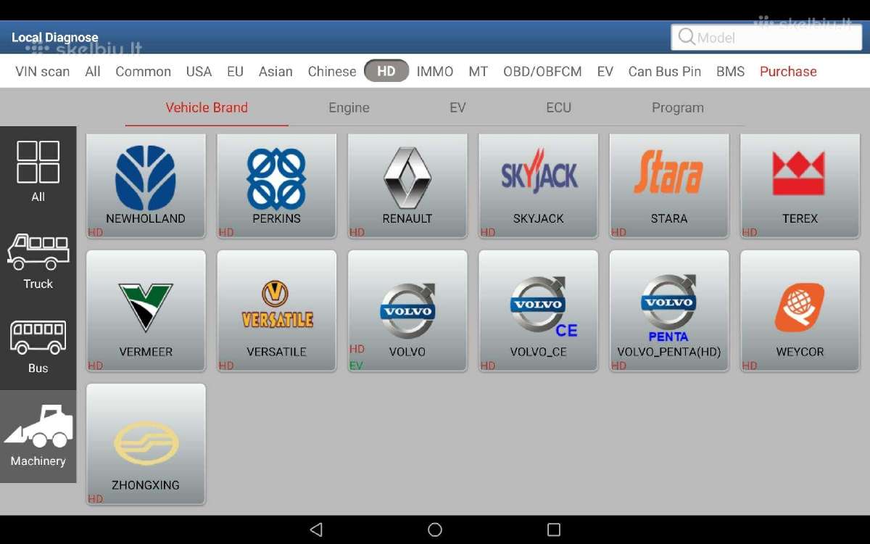Switch to the Vehicle Brand tab
870x544 pixels.
[207, 107]
